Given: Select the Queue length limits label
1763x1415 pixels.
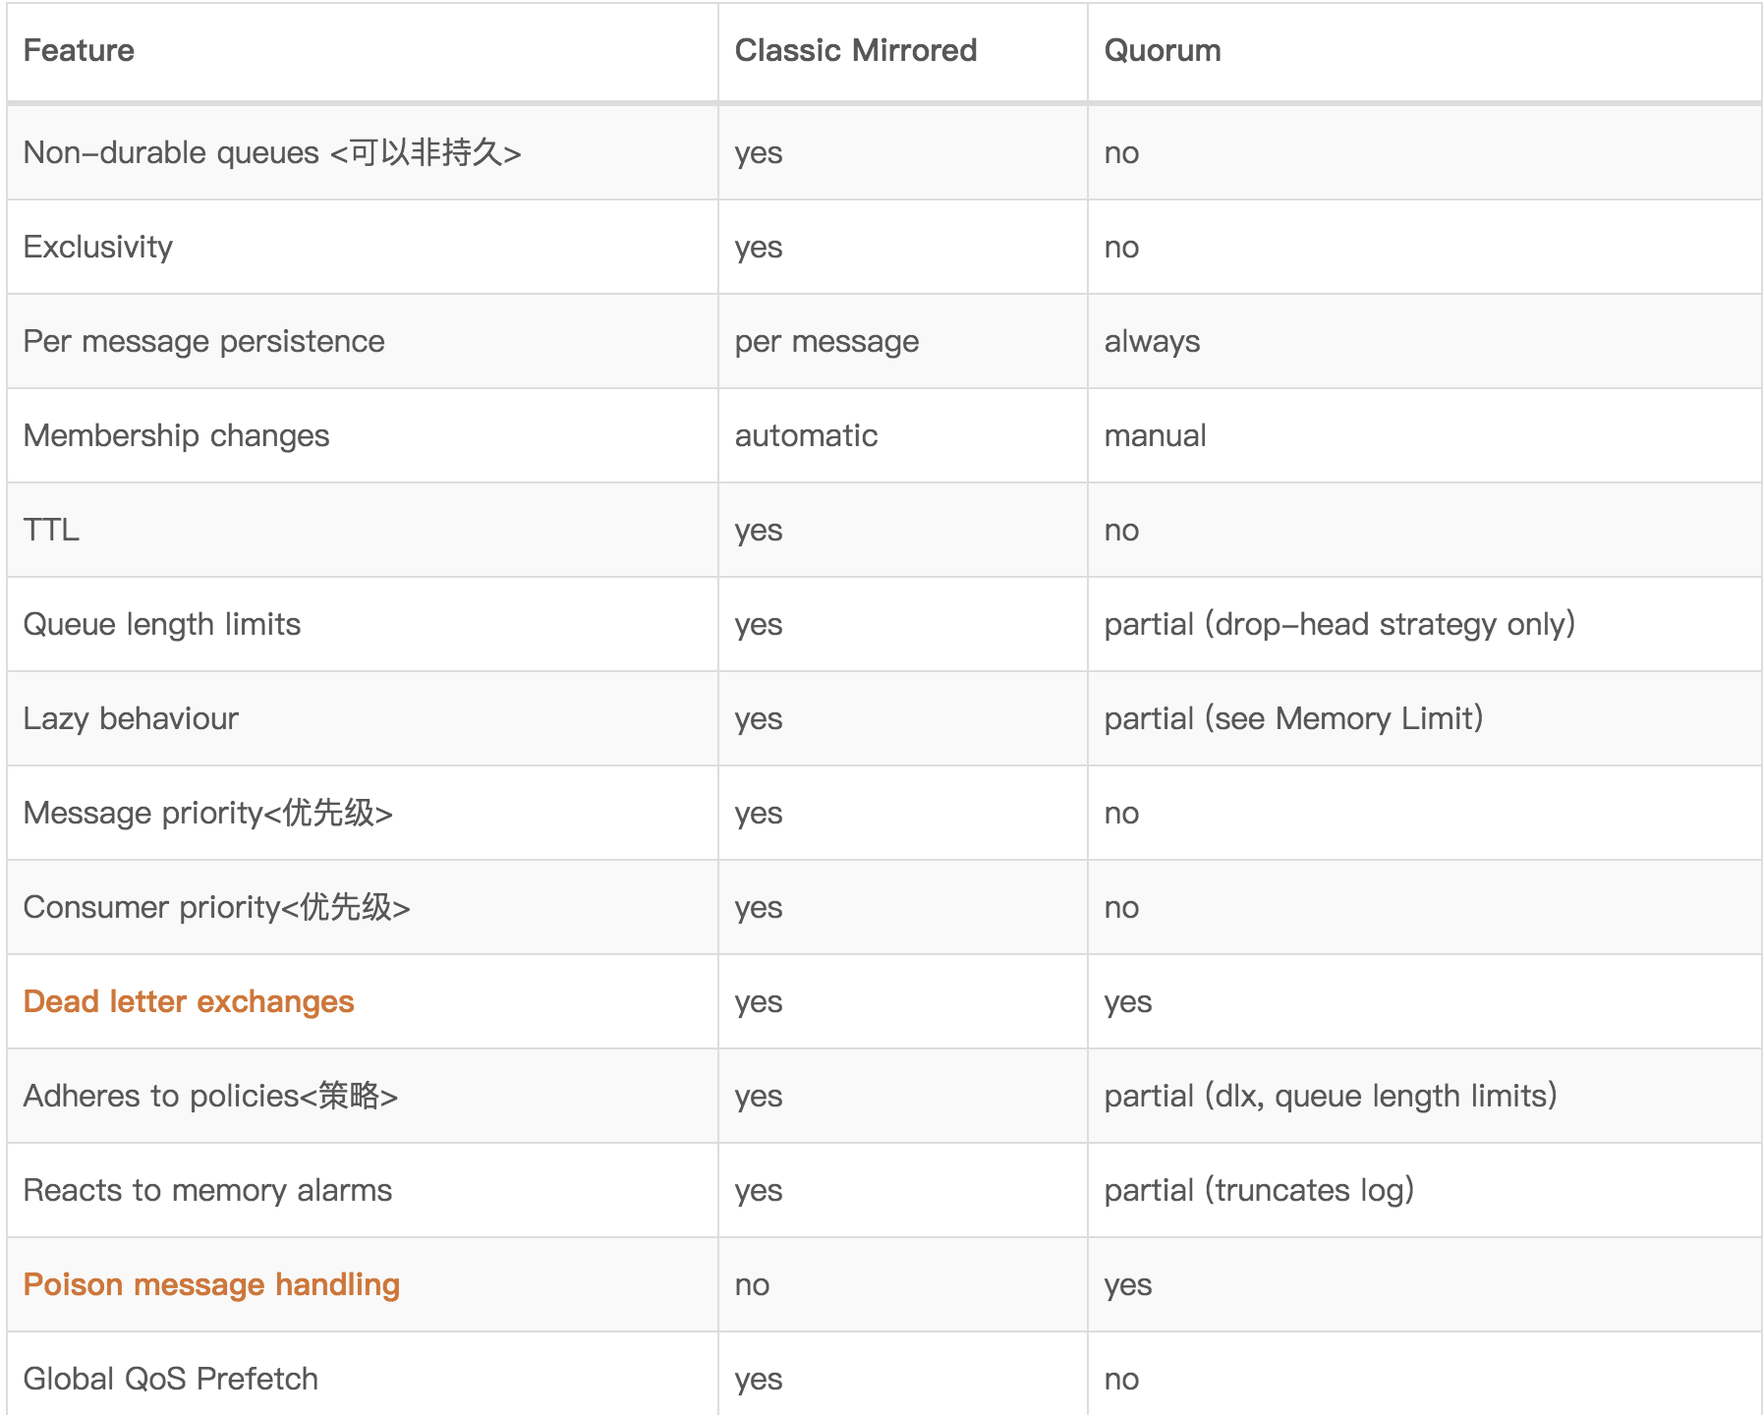Looking at the screenshot, I should (161, 624).
